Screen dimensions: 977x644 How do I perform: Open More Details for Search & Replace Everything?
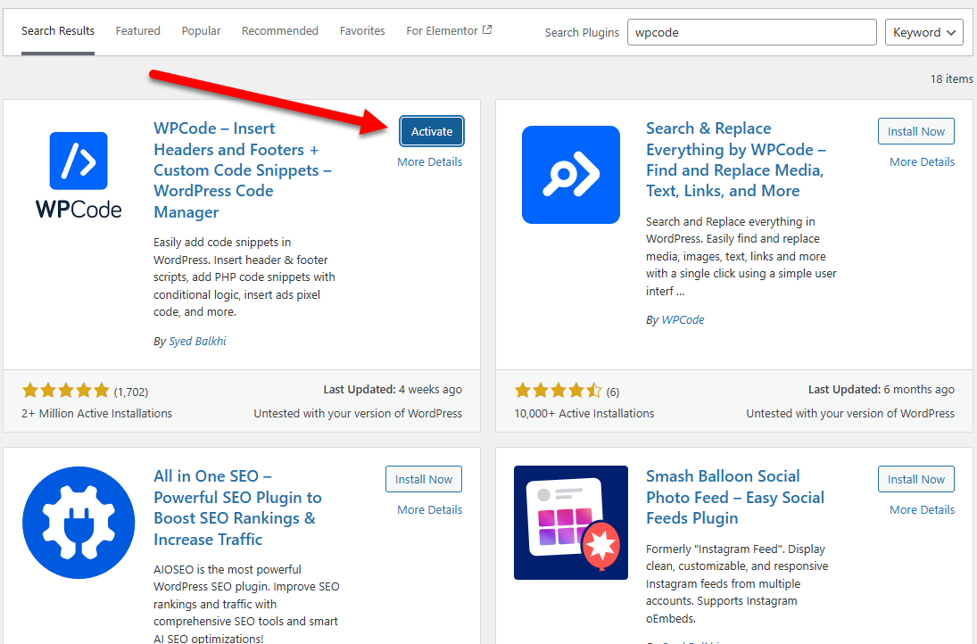coord(922,162)
